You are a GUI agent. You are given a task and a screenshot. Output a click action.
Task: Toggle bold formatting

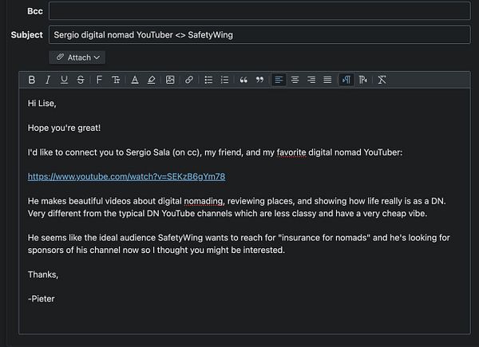coord(32,80)
